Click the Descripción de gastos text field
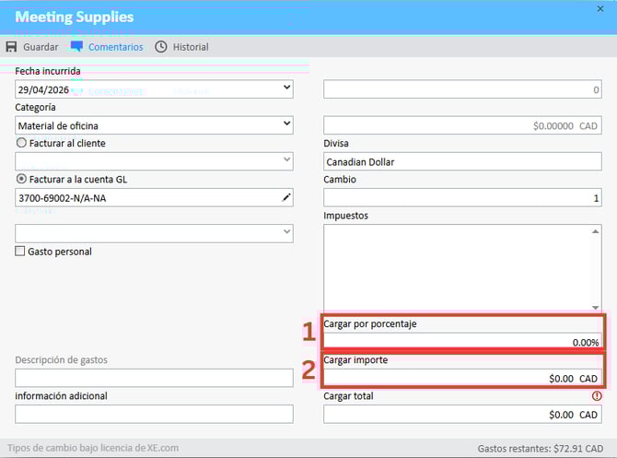The height and width of the screenshot is (458, 617). 154,378
